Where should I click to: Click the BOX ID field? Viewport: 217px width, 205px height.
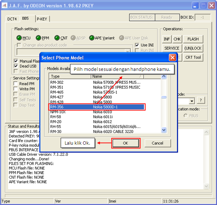coord(203,17)
